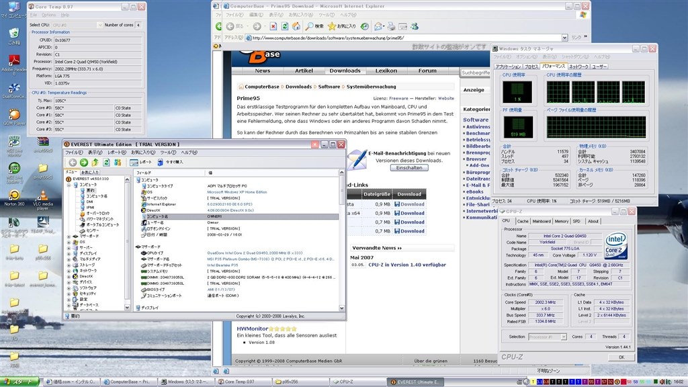The image size is (688, 387).
Task: Open the Report icon in EVEREST toolbar
Action: [x=134, y=163]
